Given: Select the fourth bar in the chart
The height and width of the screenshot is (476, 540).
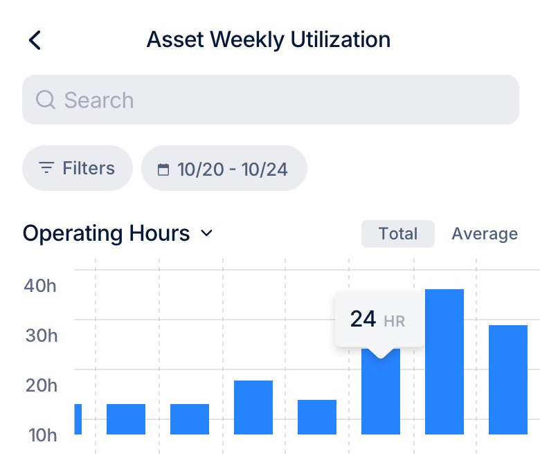Looking at the screenshot, I should point(253,408).
